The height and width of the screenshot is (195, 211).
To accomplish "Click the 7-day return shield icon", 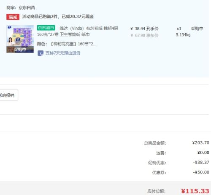I will click(x=41, y=53).
